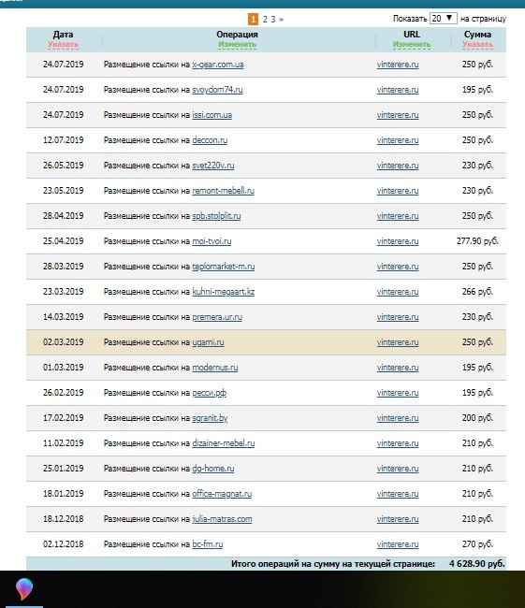Open the issi.com.ua link
Screen dimensions: 525x608
[212, 115]
